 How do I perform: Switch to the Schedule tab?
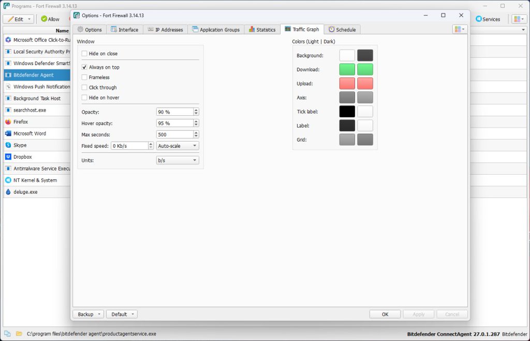pyautogui.click(x=342, y=29)
